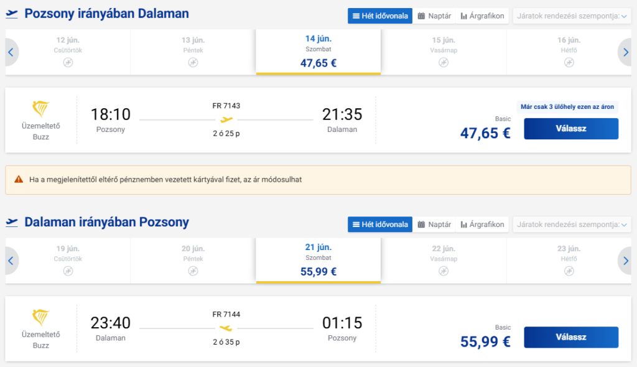
Task: Choose the 55,99 € Dalaman–Pozsony flight with Válassz
Action: tap(571, 337)
